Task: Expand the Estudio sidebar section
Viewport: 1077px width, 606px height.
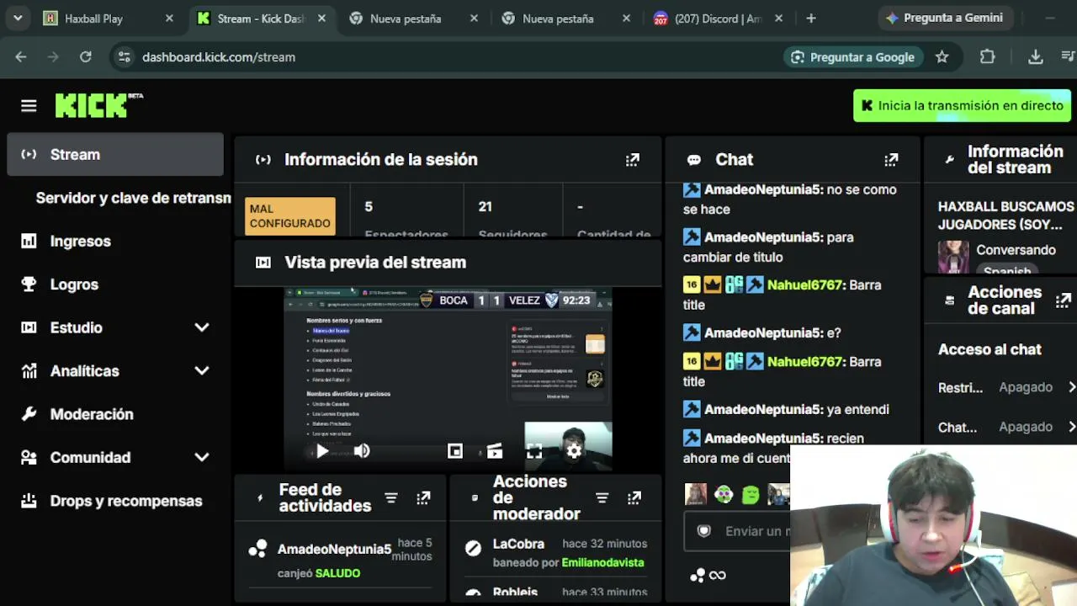Action: pyautogui.click(x=202, y=327)
